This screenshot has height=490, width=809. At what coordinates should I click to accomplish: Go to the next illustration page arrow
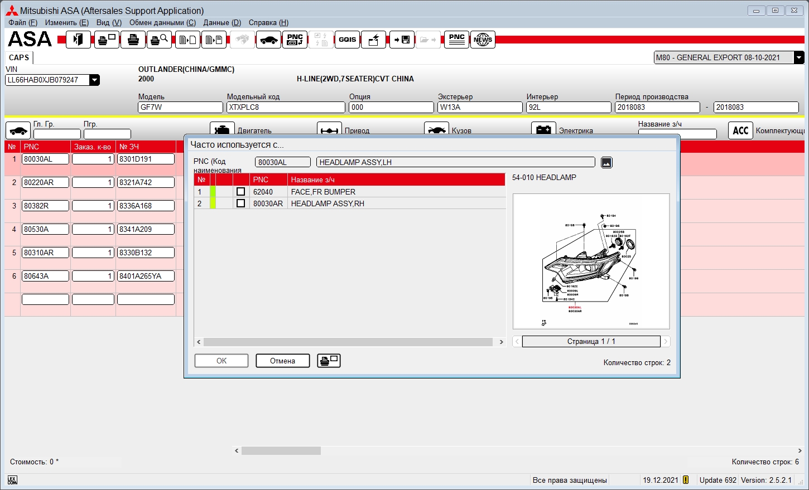click(x=666, y=341)
